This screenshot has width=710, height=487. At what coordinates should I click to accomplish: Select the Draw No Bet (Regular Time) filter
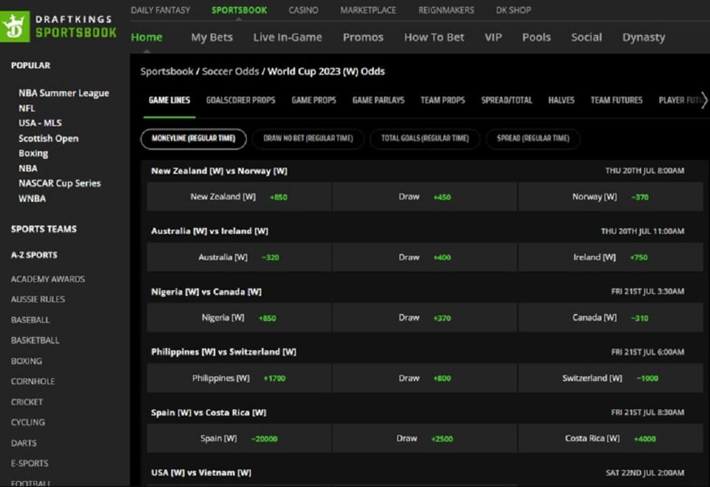point(308,138)
